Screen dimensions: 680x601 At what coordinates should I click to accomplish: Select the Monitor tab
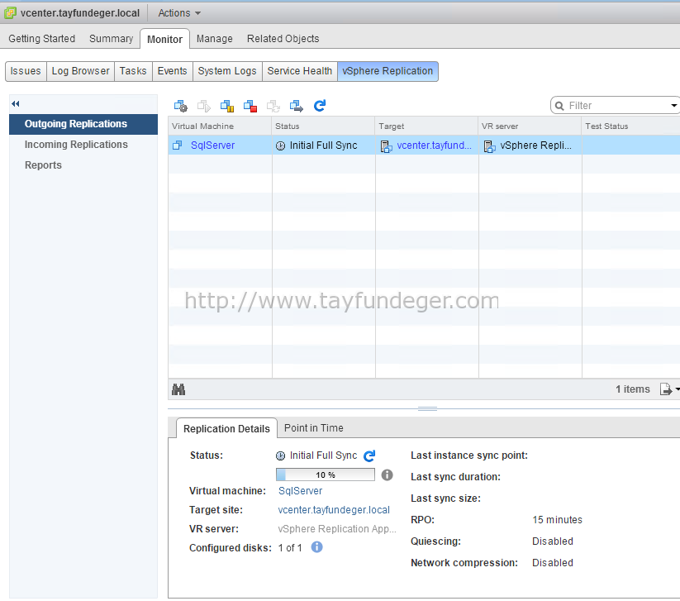pos(164,39)
